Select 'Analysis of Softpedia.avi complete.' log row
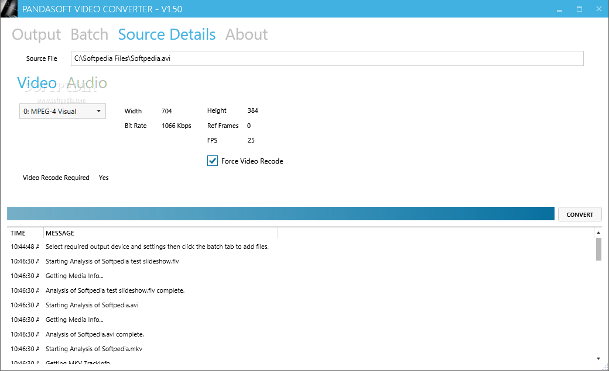Screen dimensions: 609x371 pos(300,334)
